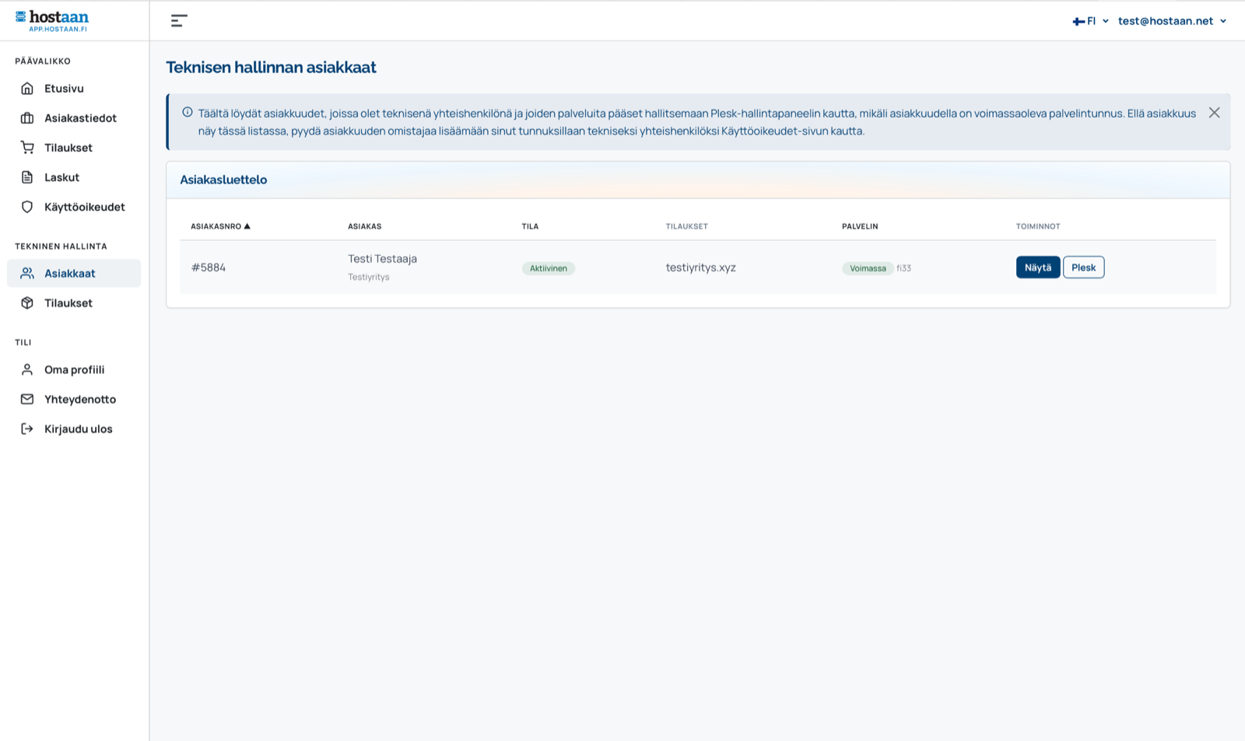Click the ASIAKAS column header
Image resolution: width=1245 pixels, height=741 pixels.
coord(365,226)
